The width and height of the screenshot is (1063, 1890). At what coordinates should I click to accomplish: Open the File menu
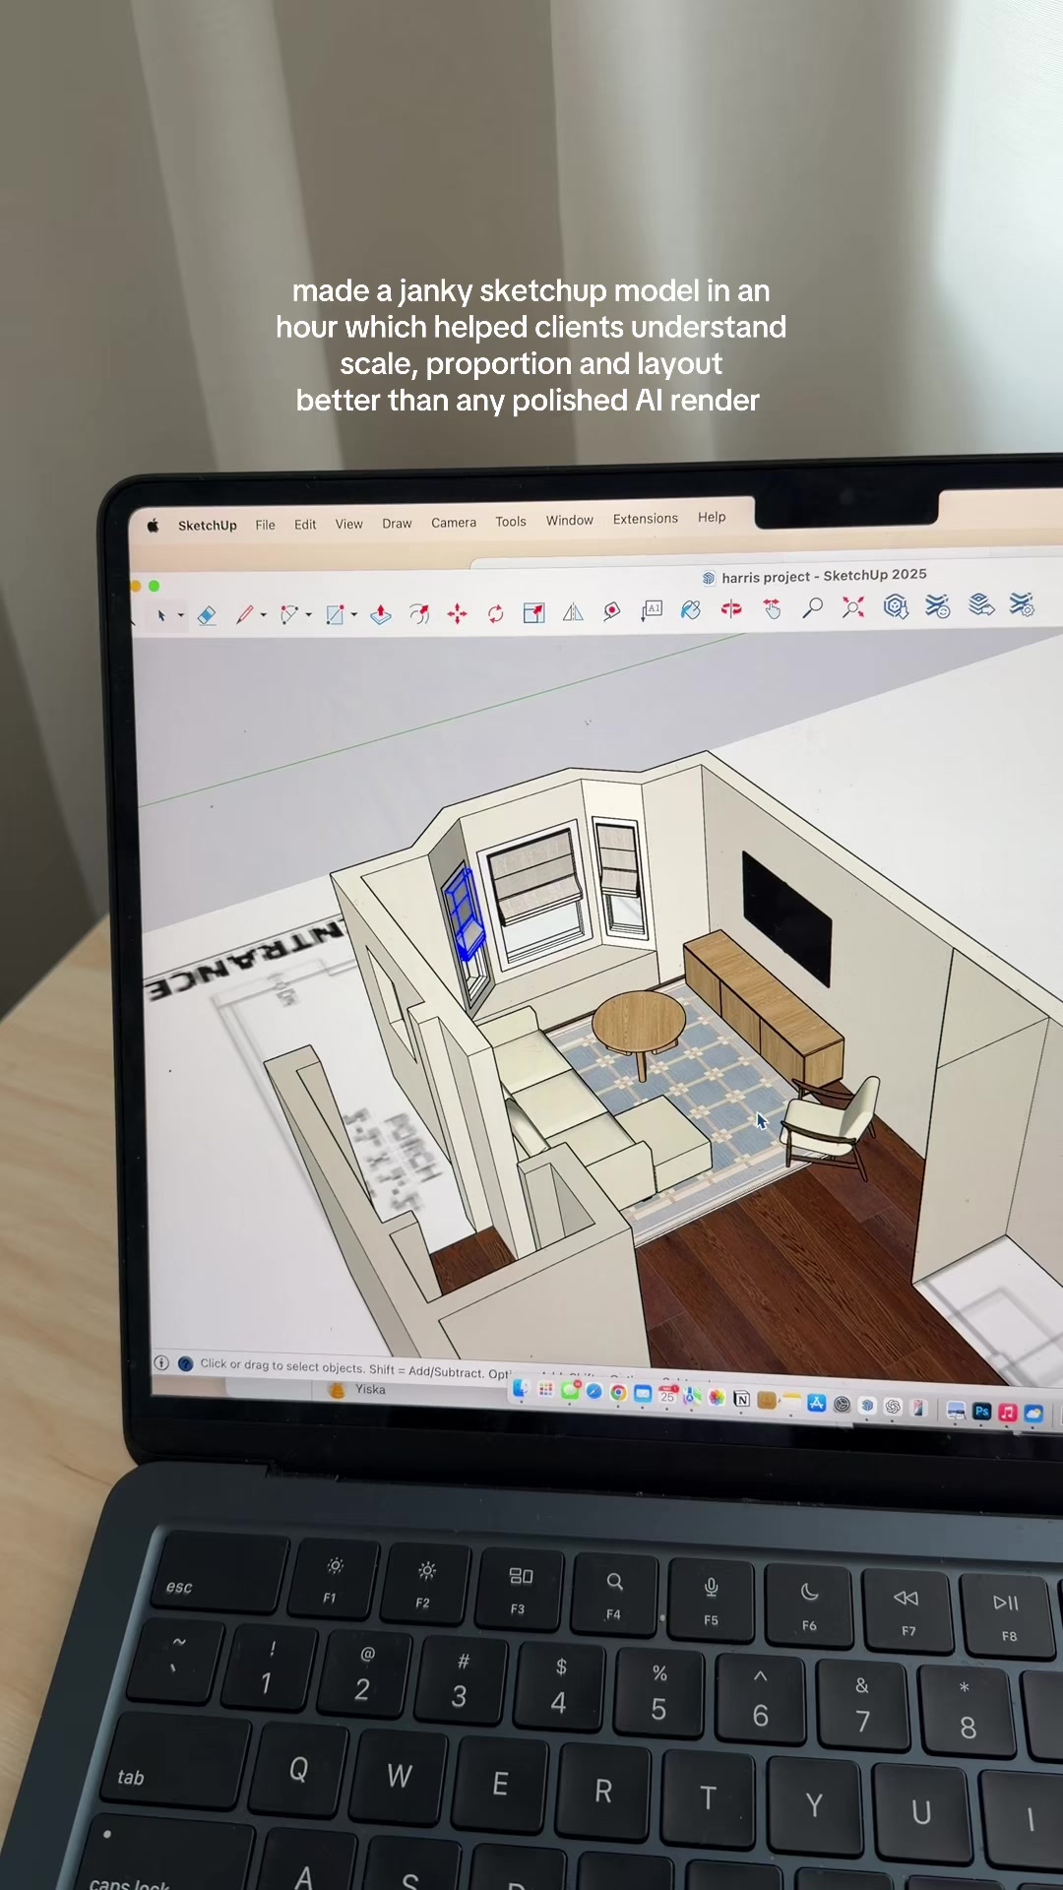[x=265, y=525]
